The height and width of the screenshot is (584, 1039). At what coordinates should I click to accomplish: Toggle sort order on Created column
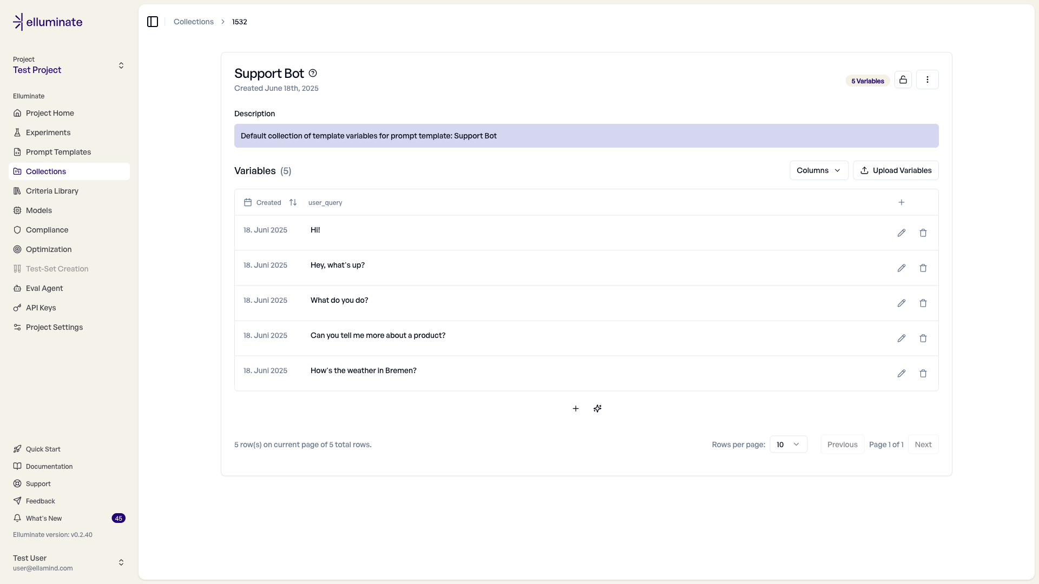(293, 202)
